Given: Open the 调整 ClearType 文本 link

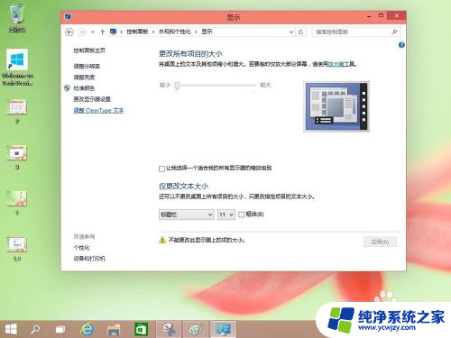Looking at the screenshot, I should pyautogui.click(x=98, y=110).
